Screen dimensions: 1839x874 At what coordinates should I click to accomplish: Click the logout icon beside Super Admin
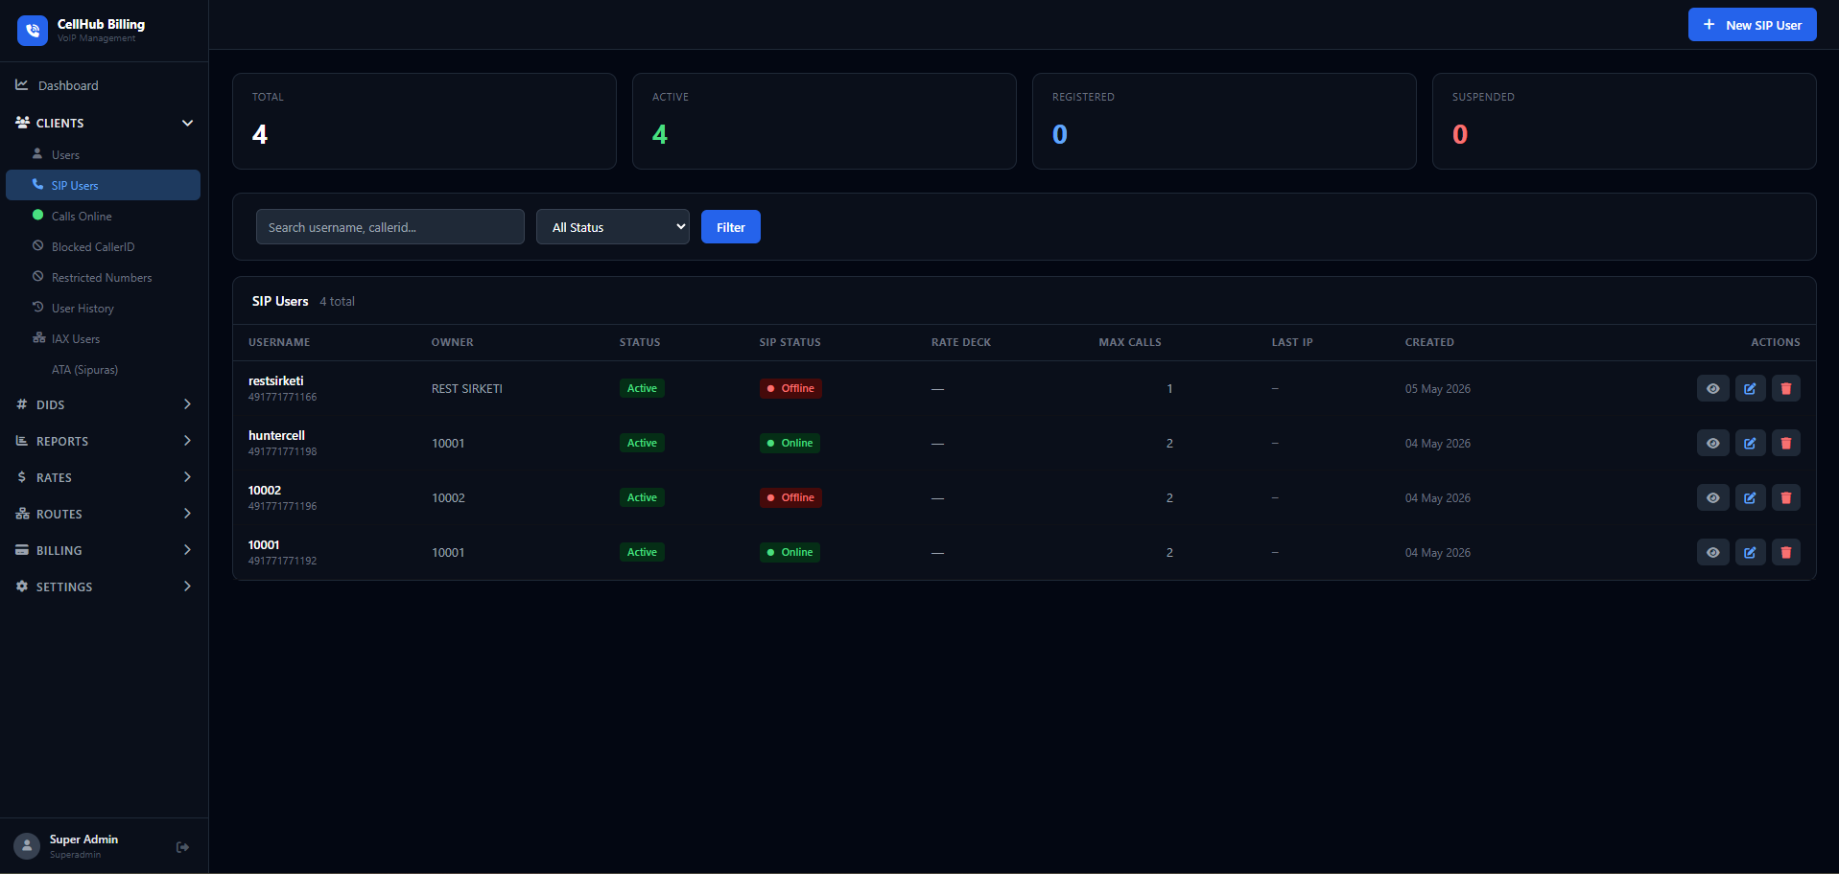(183, 847)
